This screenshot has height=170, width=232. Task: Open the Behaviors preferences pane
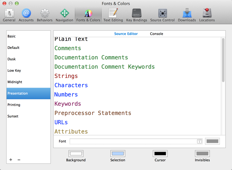click(45, 15)
